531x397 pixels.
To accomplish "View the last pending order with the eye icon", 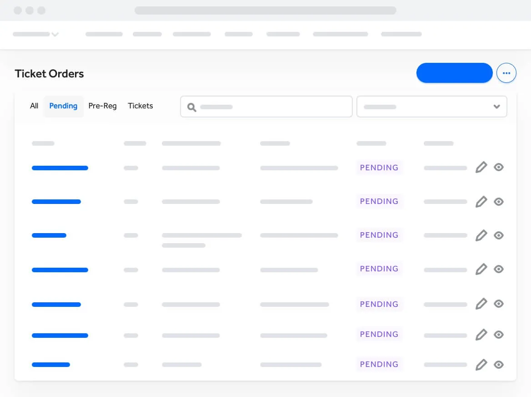I will coord(499,365).
